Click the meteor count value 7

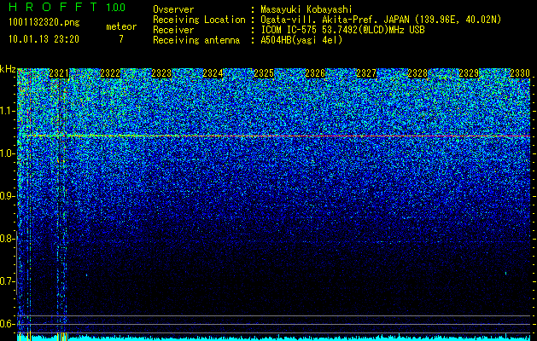point(121,39)
